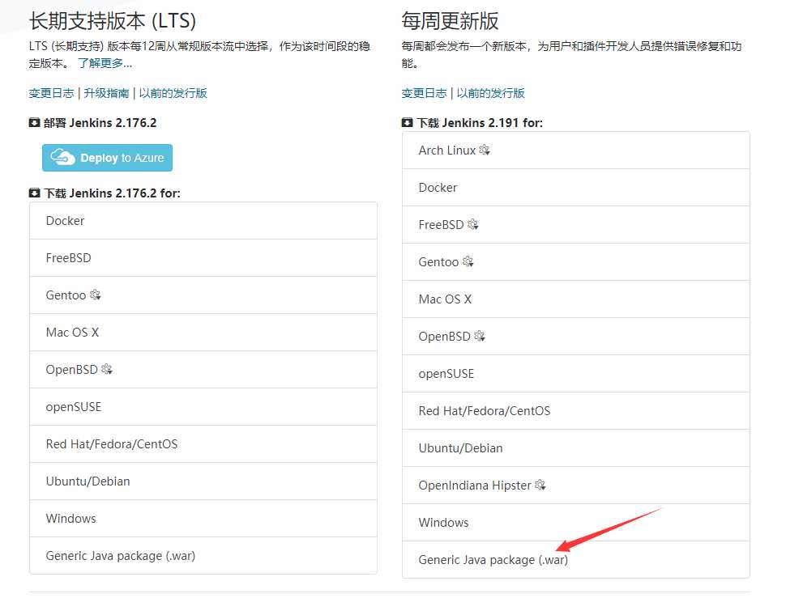Click the Azure cloud icon in the Deploy button
This screenshot has width=786, height=598.
(x=62, y=157)
